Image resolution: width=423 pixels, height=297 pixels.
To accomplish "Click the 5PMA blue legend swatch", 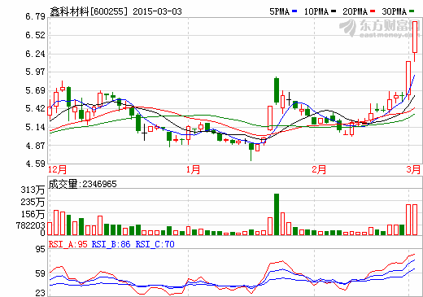I will (x=294, y=11).
